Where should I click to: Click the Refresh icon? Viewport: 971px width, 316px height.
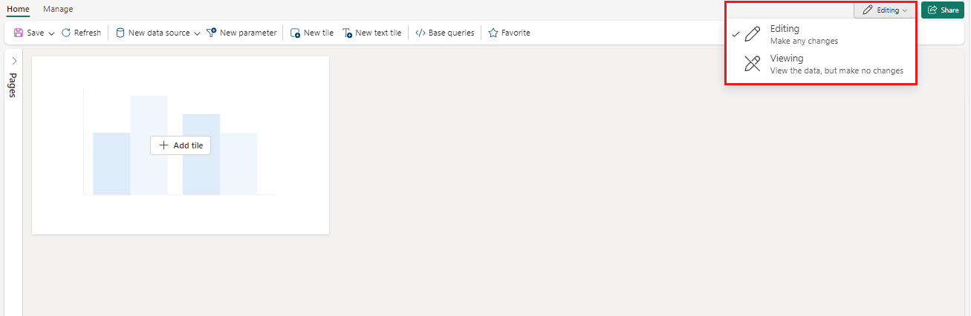[x=66, y=33]
